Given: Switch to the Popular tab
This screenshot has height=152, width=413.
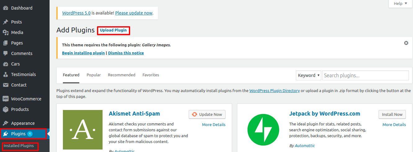Looking at the screenshot, I should (x=94, y=75).
